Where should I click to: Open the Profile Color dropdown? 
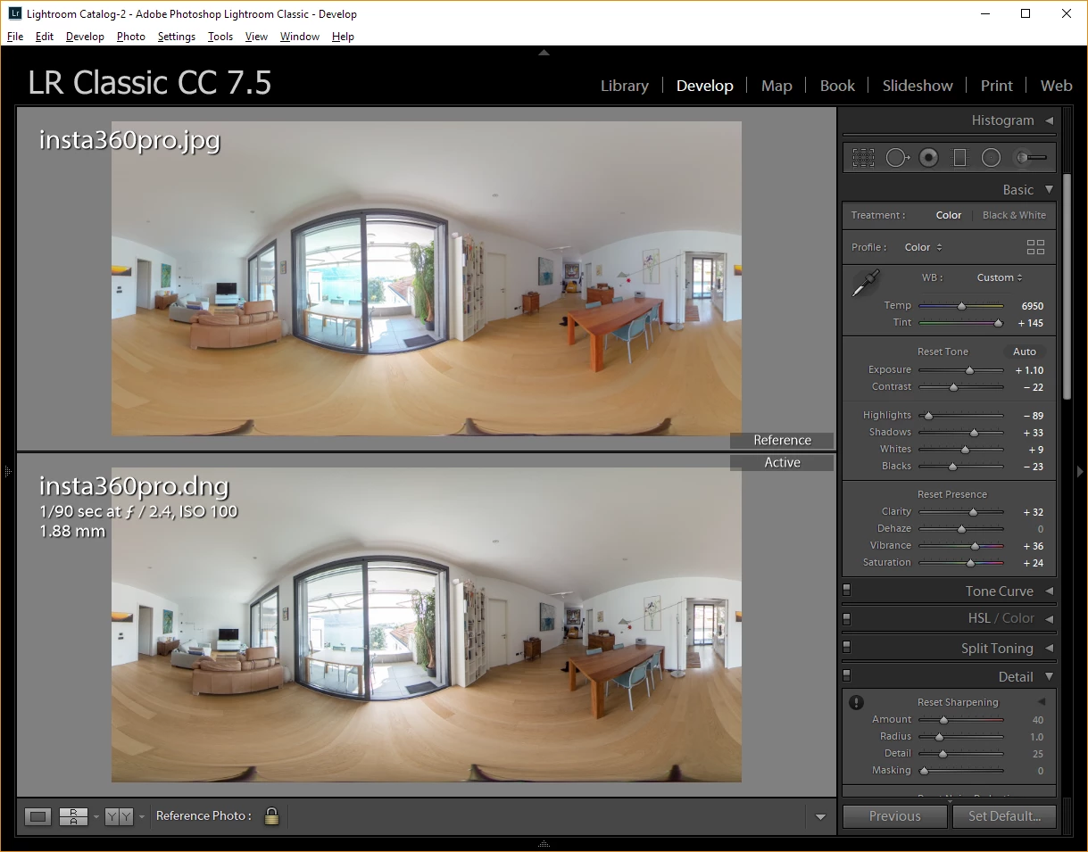924,247
